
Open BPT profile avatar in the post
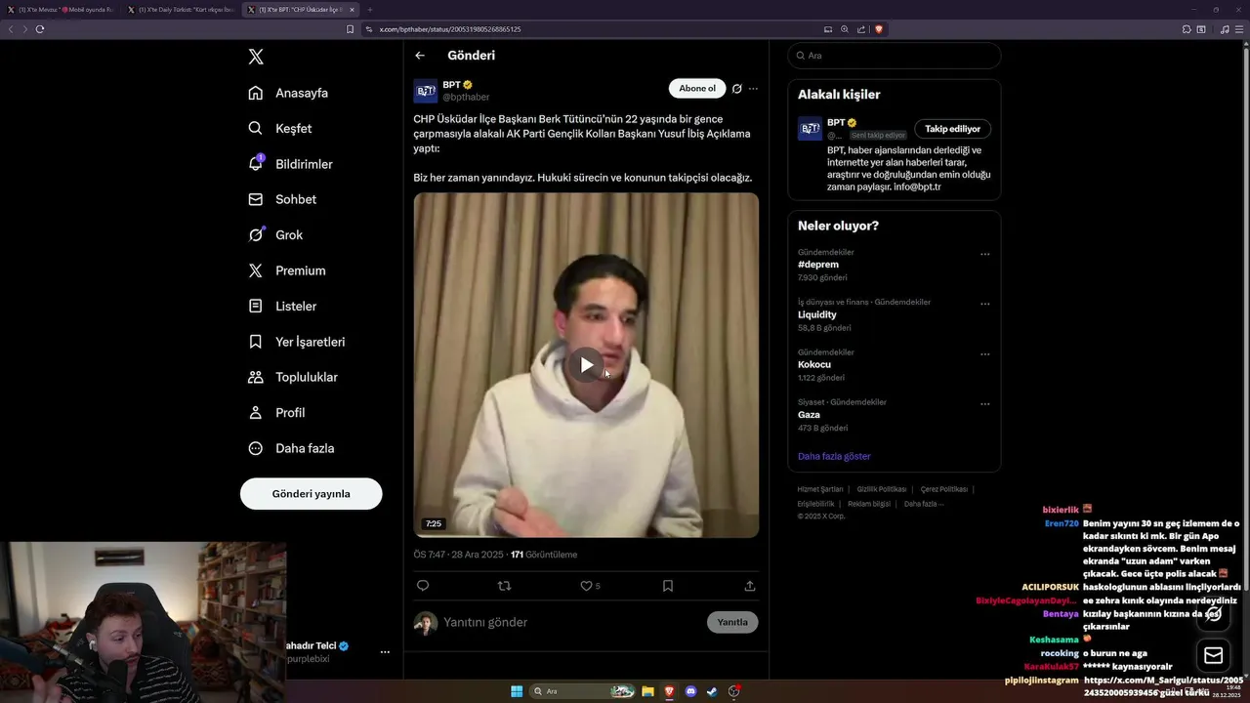[426, 91]
